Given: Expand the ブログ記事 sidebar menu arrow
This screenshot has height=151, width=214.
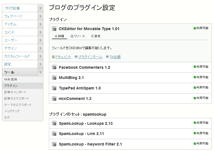Looking at the screenshot, I should [40, 8].
